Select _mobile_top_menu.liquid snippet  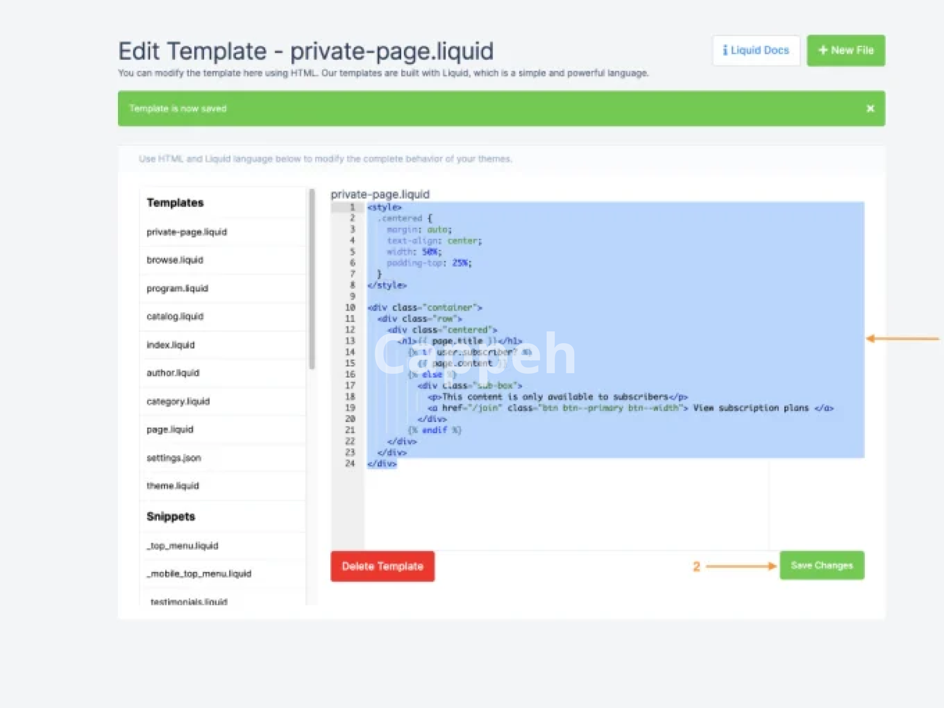(199, 574)
